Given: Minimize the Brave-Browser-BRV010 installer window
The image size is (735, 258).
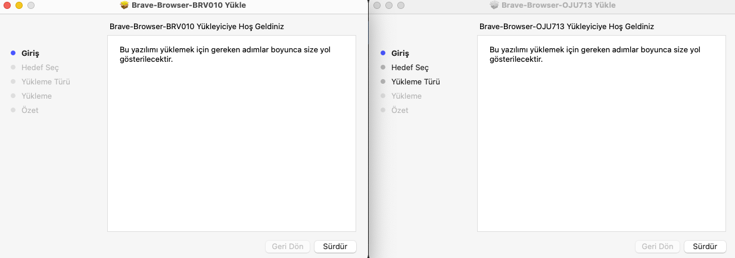Looking at the screenshot, I should click(x=19, y=5).
